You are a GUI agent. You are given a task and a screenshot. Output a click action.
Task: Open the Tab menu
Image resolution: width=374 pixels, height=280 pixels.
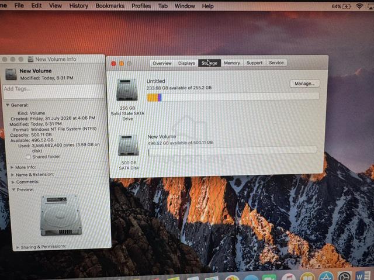click(x=162, y=6)
